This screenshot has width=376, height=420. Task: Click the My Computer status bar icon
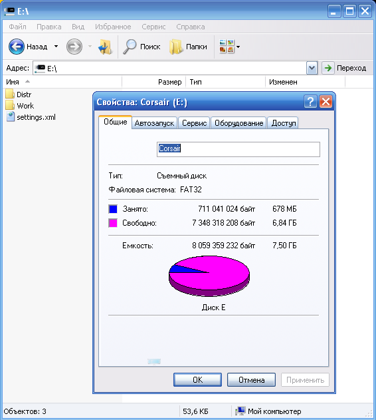240,411
